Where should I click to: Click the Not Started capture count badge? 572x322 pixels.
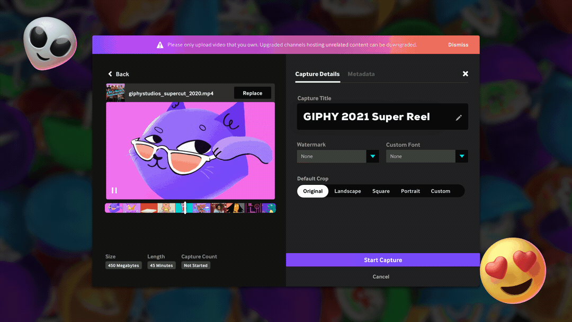click(x=195, y=265)
